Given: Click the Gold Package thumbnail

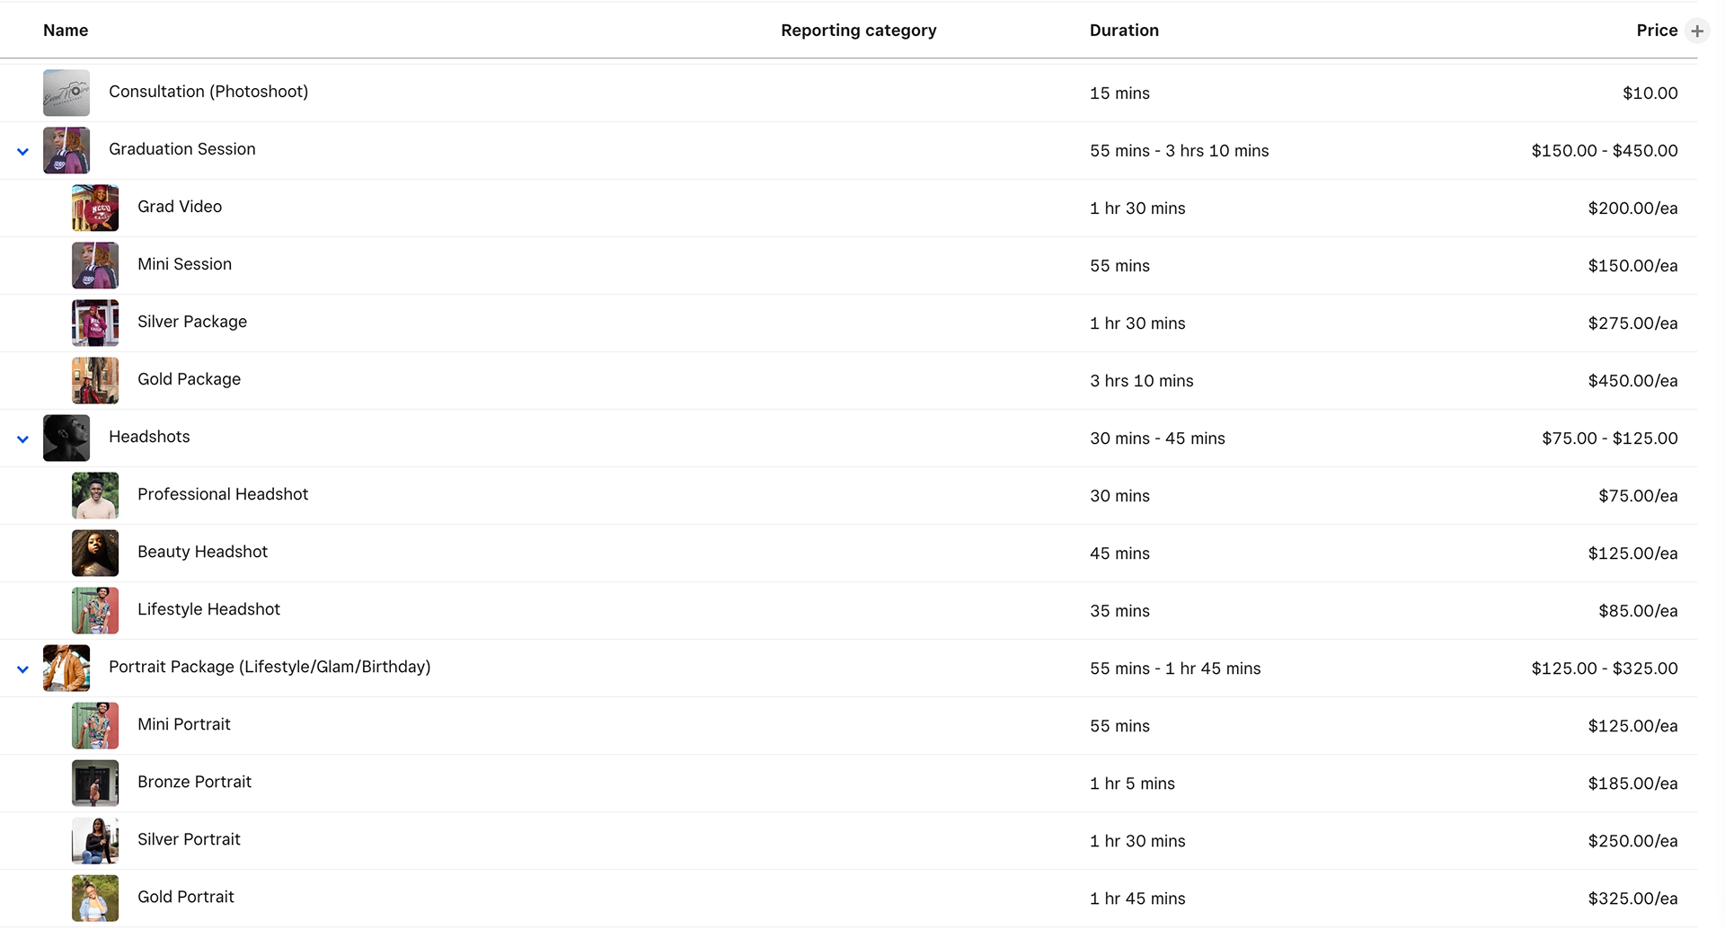Looking at the screenshot, I should pyautogui.click(x=95, y=380).
